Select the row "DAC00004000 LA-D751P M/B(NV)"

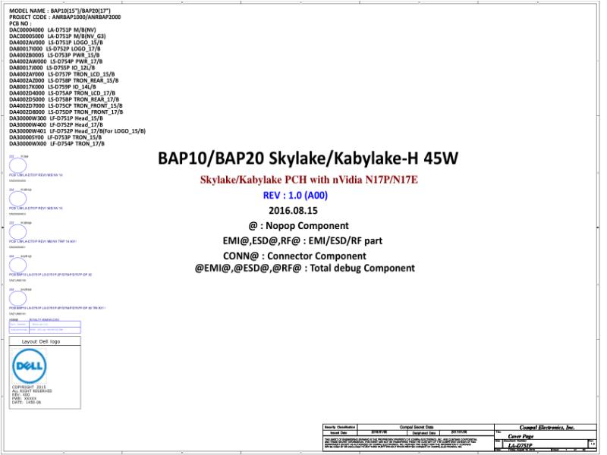click(52, 30)
